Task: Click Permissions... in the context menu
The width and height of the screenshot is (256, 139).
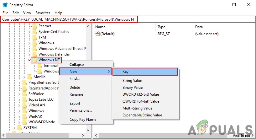Action: (x=81, y=110)
